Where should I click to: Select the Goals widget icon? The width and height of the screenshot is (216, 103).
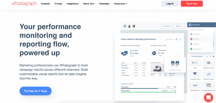(195, 63)
